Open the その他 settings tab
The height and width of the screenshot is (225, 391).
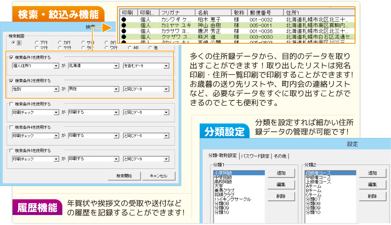click(281, 156)
